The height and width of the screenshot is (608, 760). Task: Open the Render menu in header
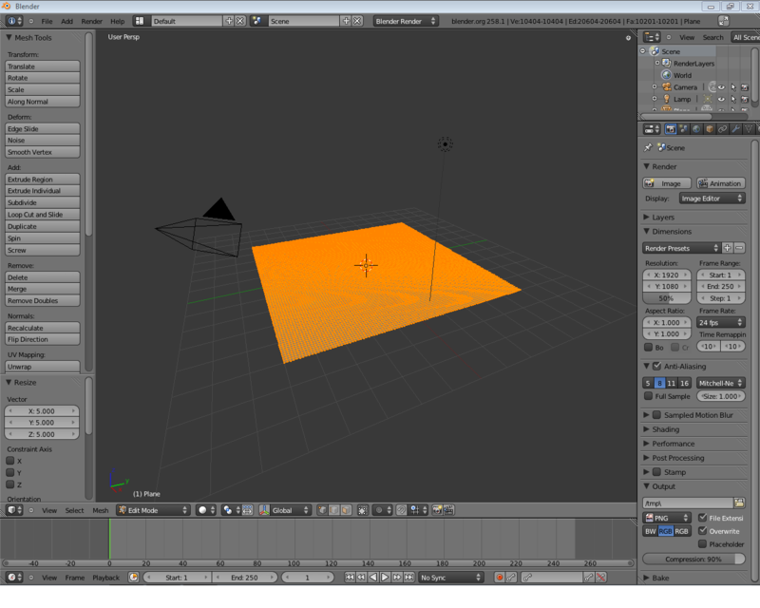(x=91, y=21)
